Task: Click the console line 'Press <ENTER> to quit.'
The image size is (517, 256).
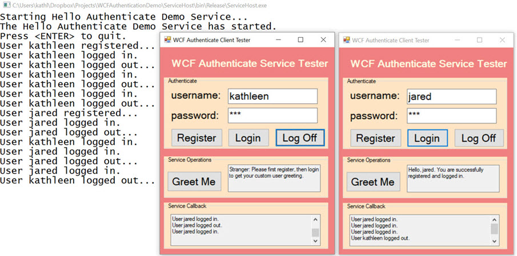Action: tap(63, 36)
